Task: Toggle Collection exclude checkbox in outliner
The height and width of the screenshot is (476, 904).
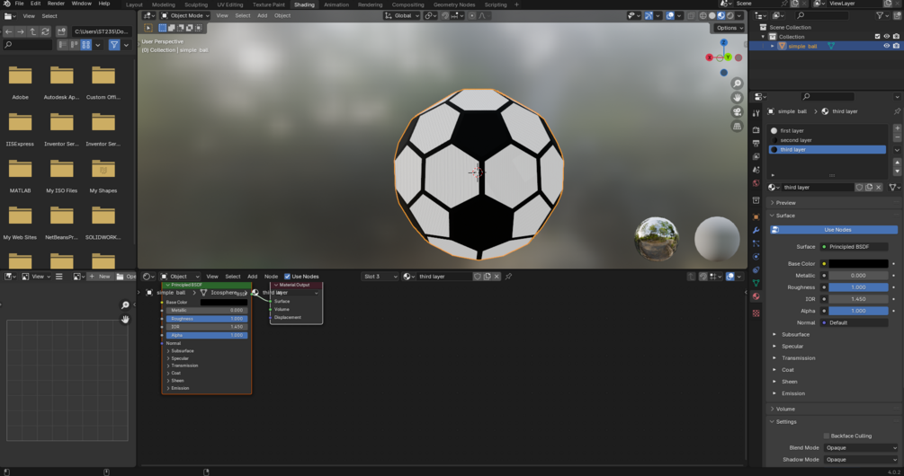Action: point(878,36)
